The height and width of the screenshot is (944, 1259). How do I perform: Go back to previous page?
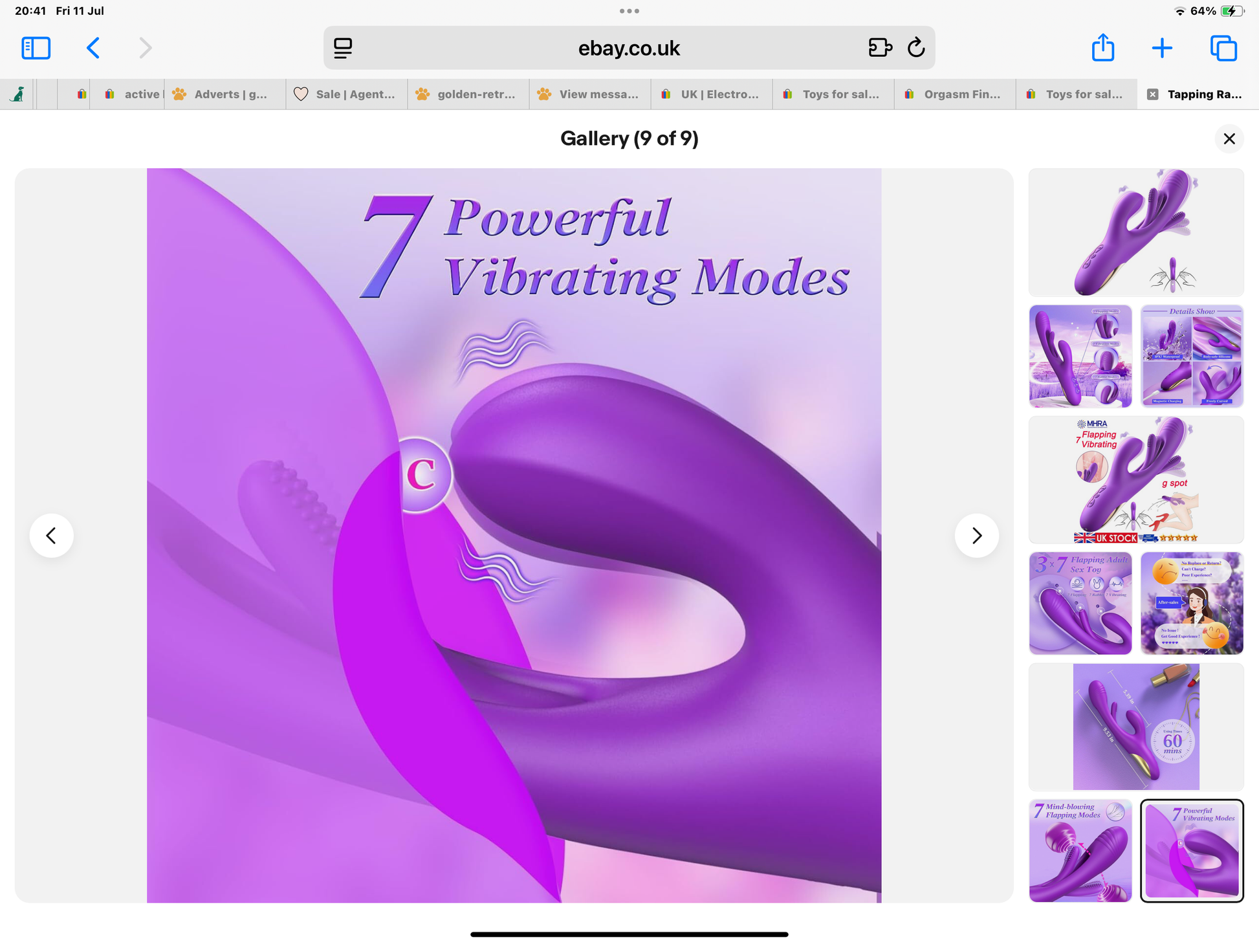click(x=93, y=48)
